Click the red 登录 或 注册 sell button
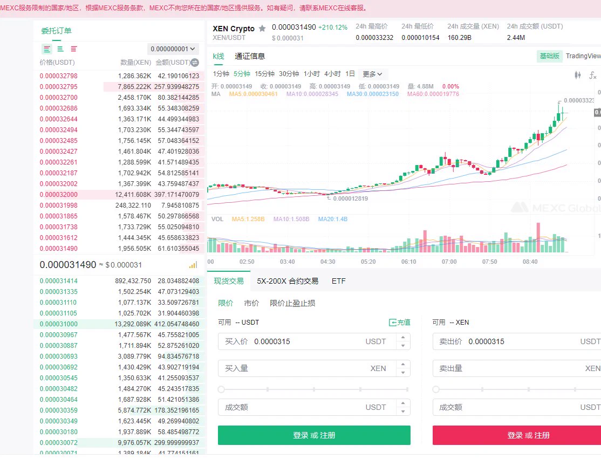This screenshot has height=473, width=601. pos(517,435)
